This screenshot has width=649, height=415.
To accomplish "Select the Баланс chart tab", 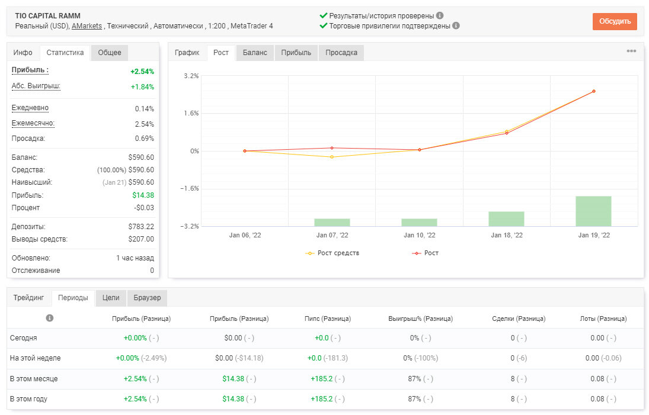I will 255,53.
